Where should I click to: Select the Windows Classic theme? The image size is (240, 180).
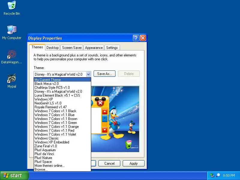(62, 138)
